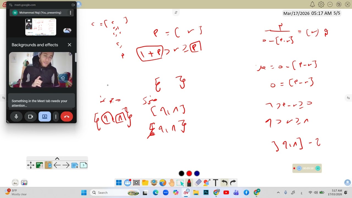Click the Windows icon in whiteboard toolbar
This screenshot has height=198, width=352.
(x=119, y=183)
